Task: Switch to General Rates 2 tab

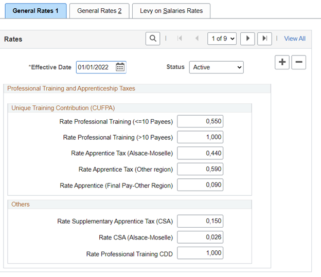Action: pos(99,11)
